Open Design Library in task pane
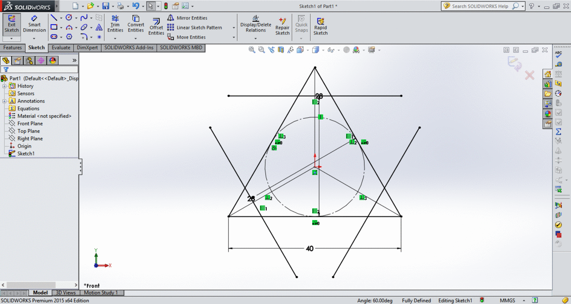Image resolution: width=571 pixels, height=304 pixels. (548, 84)
